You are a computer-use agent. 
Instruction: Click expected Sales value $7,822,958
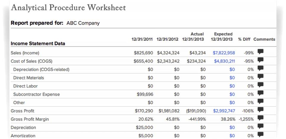click(x=224, y=53)
